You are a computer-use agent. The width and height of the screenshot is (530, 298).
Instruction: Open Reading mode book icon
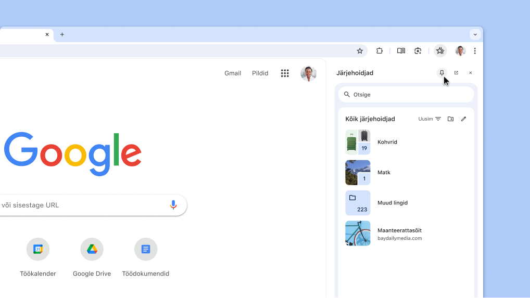[x=401, y=51]
